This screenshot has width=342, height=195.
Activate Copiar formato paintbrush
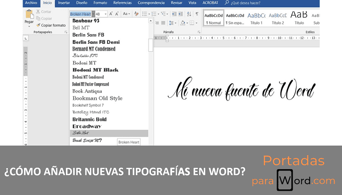pyautogui.click(x=38, y=25)
